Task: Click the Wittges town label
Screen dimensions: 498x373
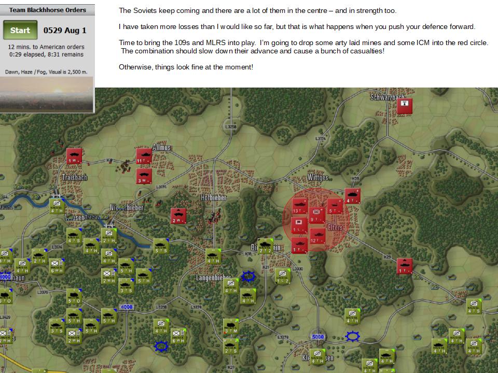Action: point(317,177)
